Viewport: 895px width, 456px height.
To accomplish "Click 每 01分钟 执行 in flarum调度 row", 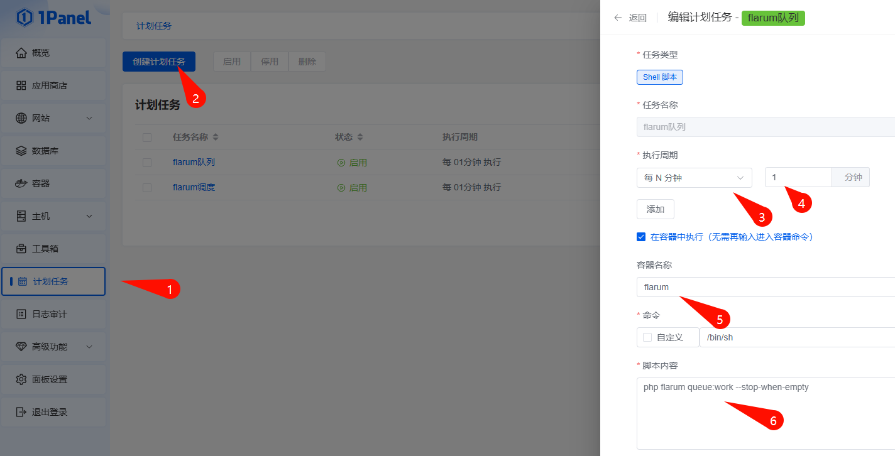I will coord(471,187).
